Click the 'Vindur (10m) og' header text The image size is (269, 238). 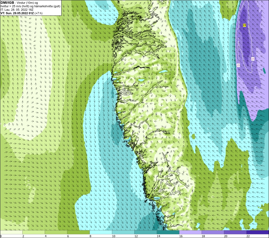point(27,3)
